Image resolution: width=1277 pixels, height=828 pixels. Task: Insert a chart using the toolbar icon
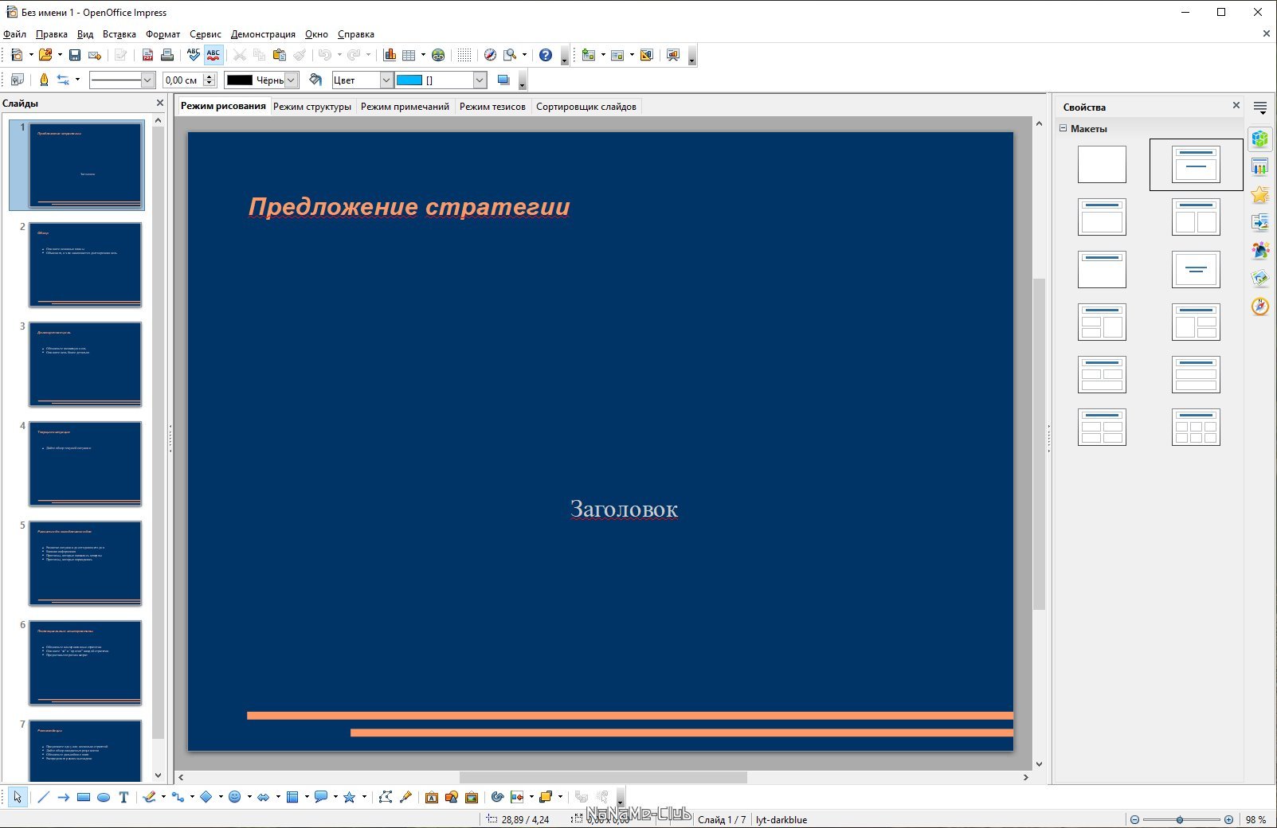[390, 55]
